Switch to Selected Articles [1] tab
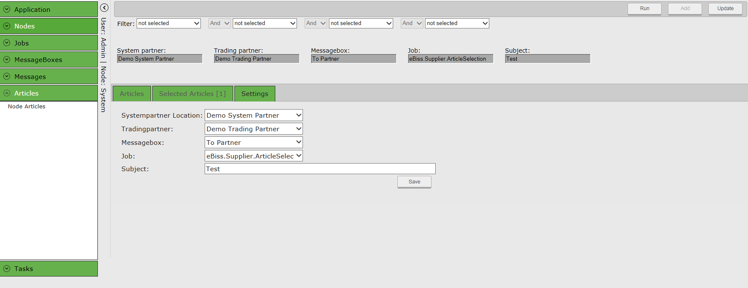This screenshot has width=748, height=288. pos(192,94)
